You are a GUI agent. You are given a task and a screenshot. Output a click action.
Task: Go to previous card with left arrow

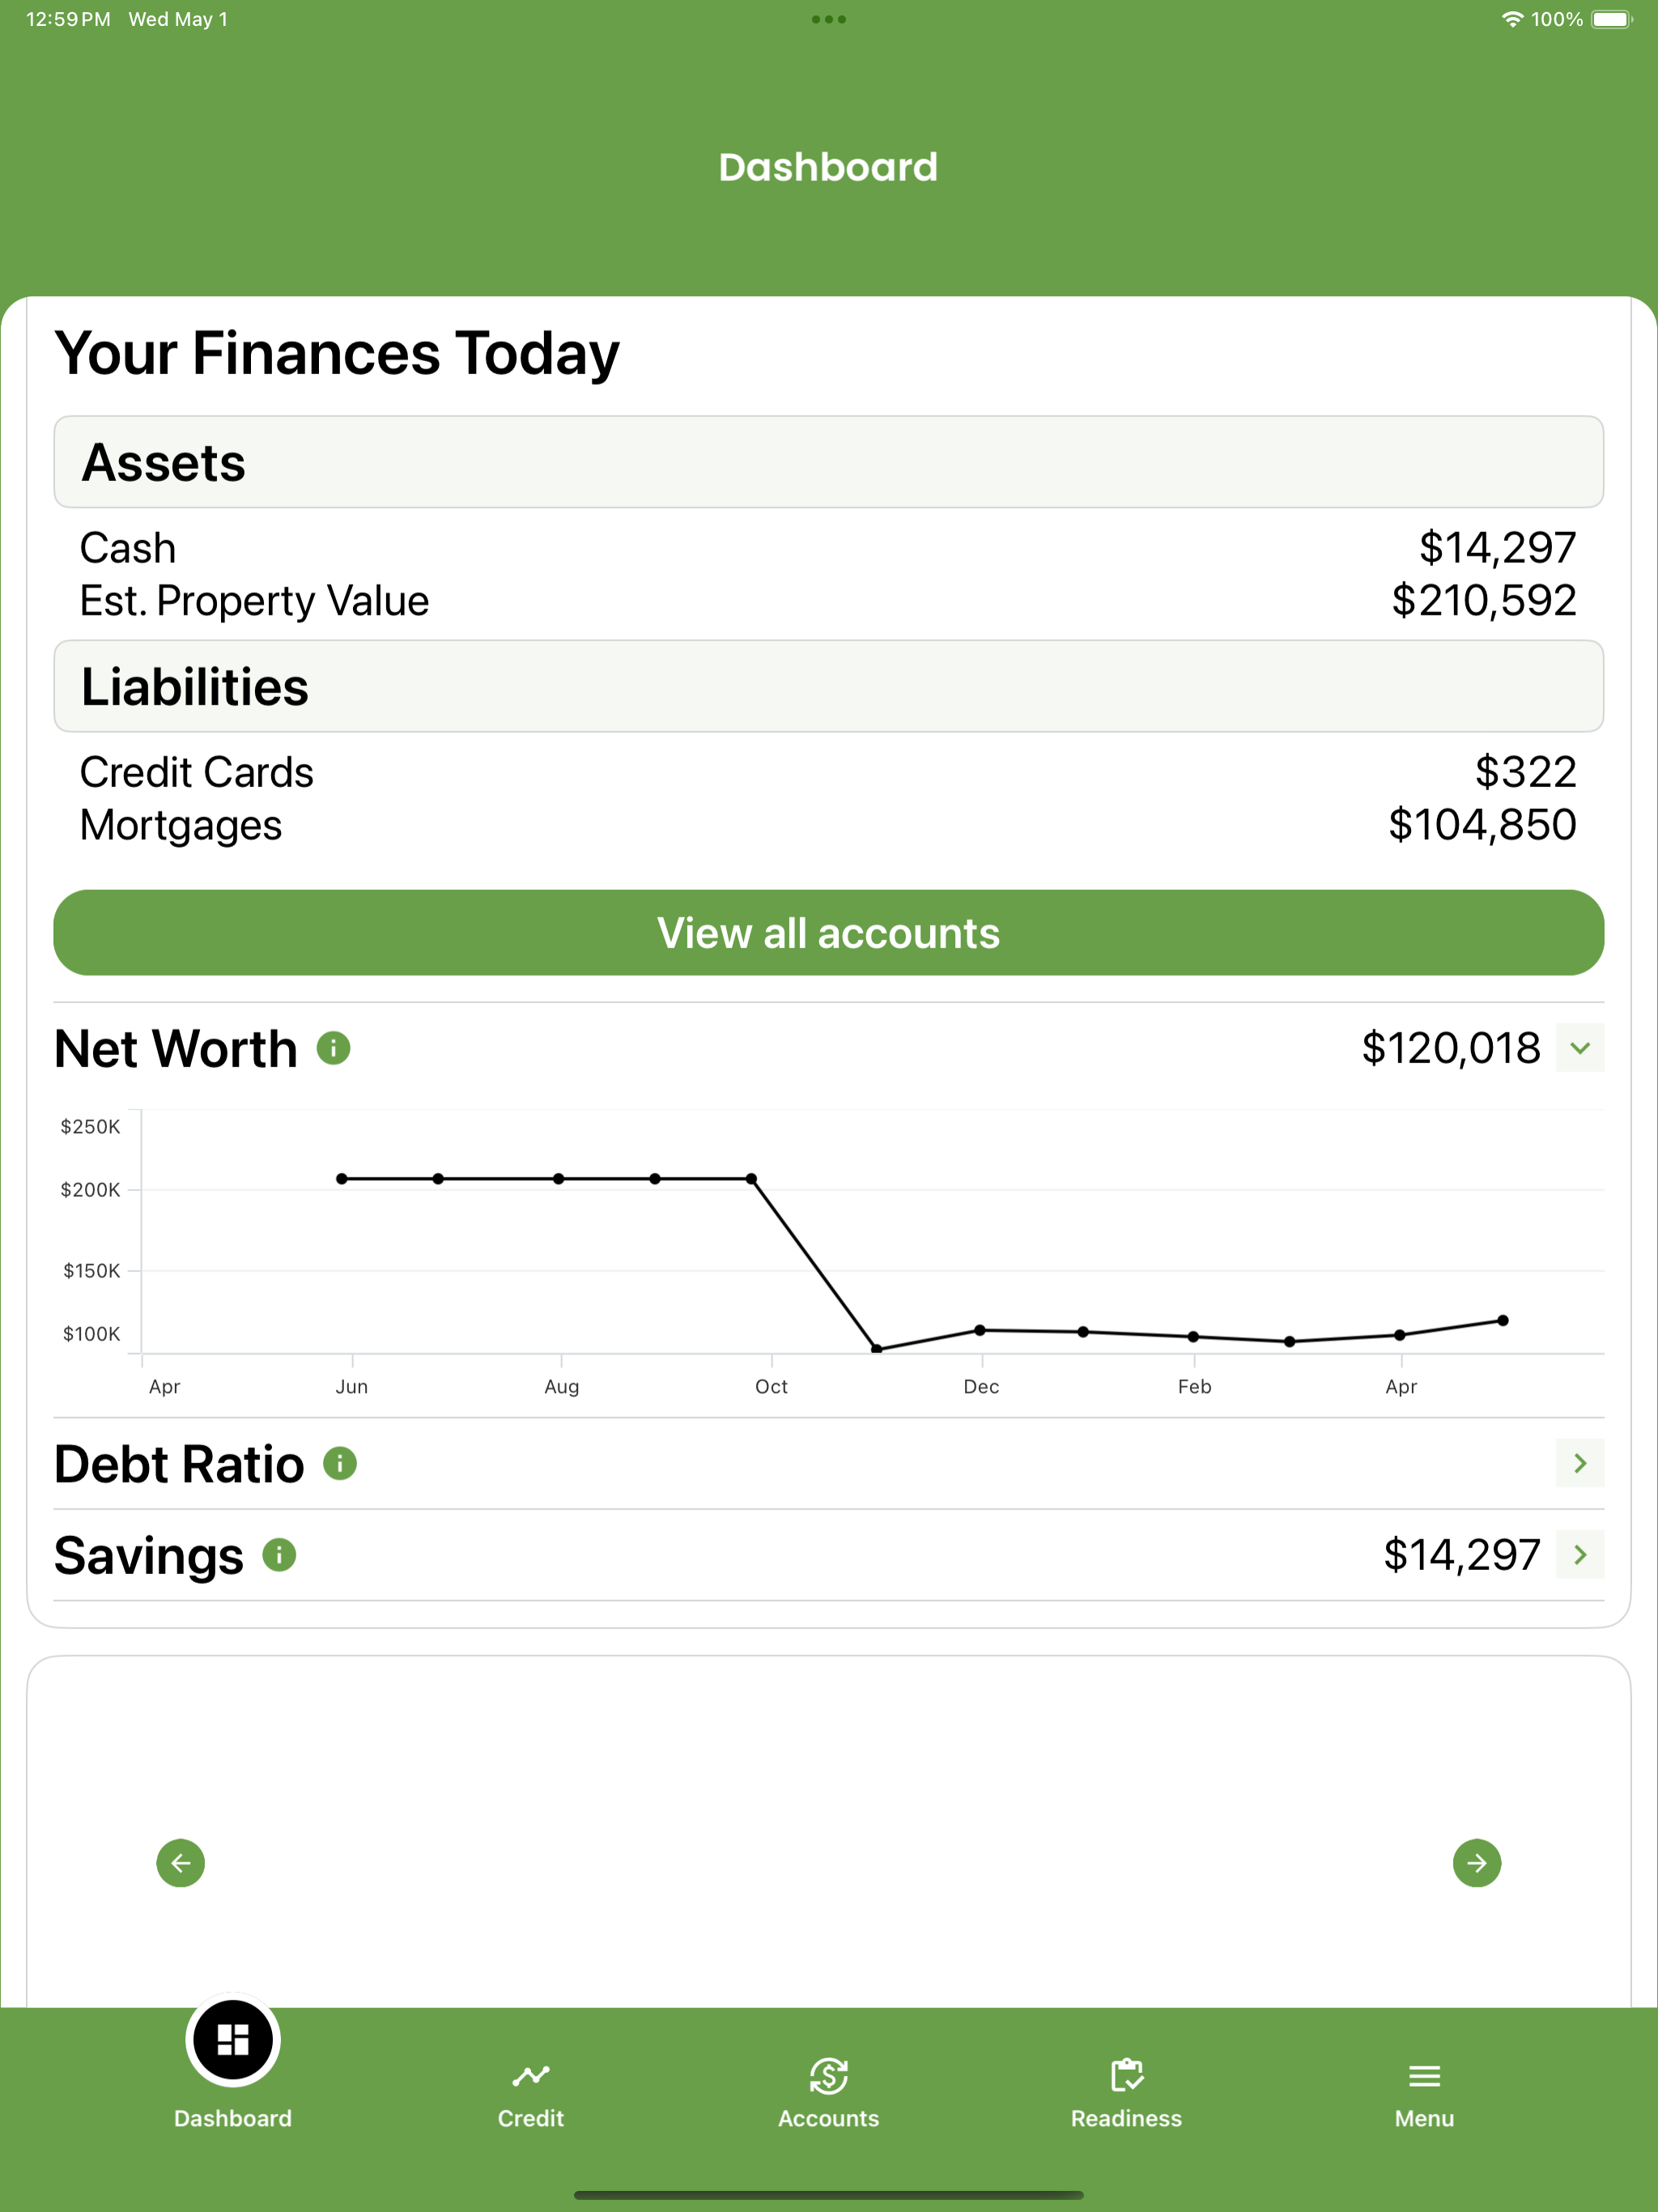click(181, 1863)
